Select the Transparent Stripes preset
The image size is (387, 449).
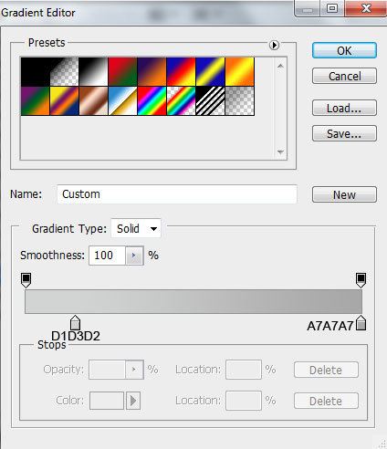210,101
